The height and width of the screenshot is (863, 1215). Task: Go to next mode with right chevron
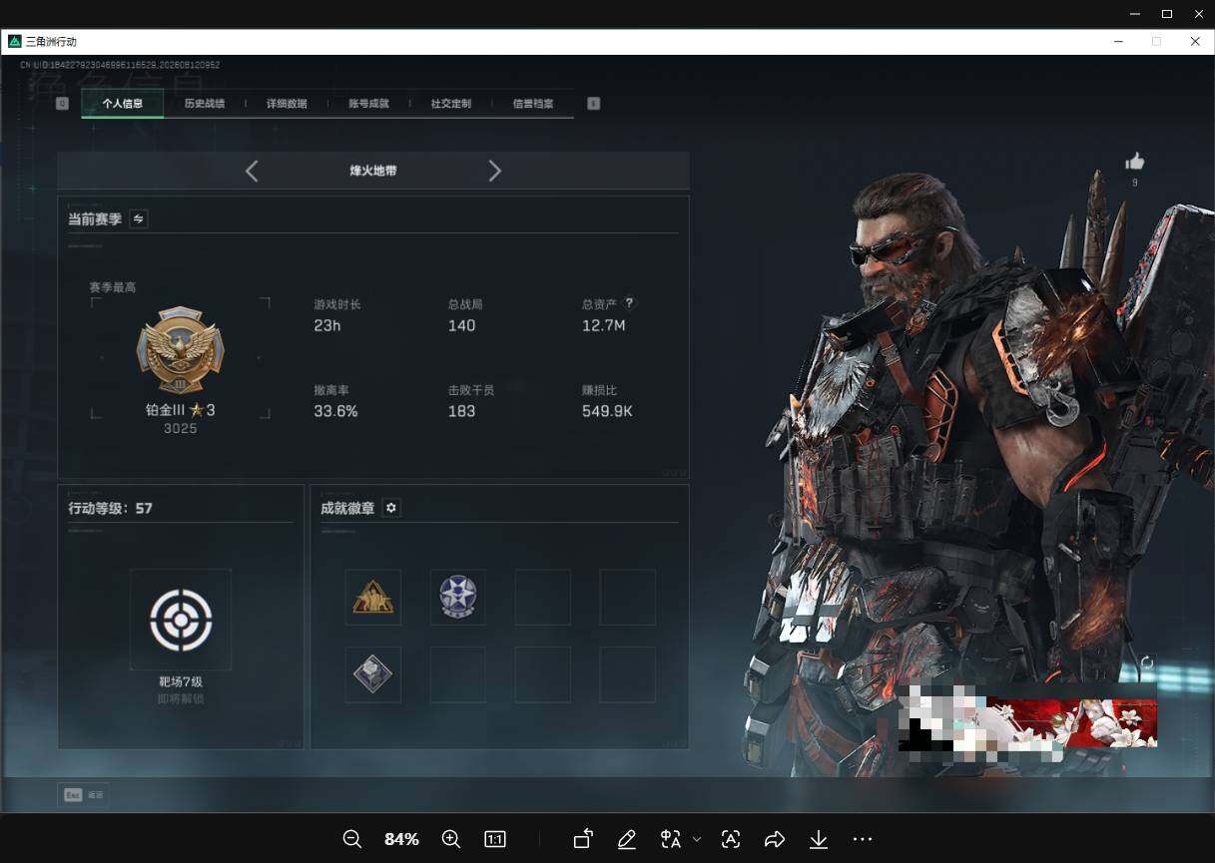pyautogui.click(x=494, y=171)
